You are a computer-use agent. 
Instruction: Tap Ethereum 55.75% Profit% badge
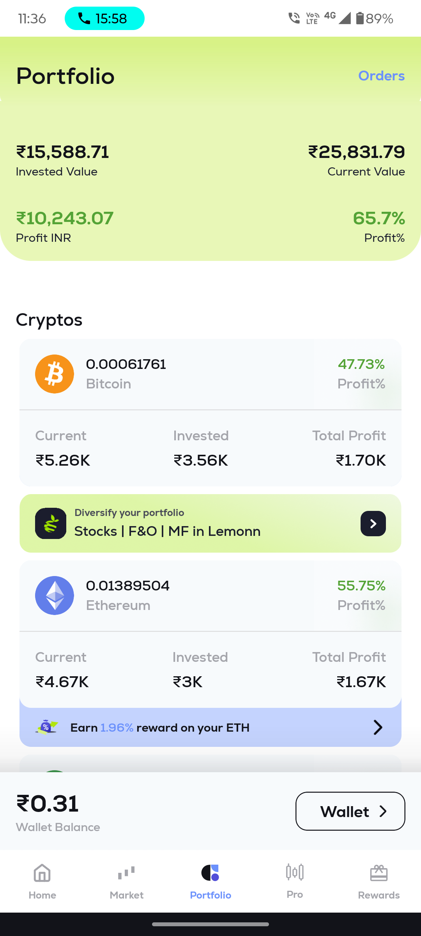(361, 596)
